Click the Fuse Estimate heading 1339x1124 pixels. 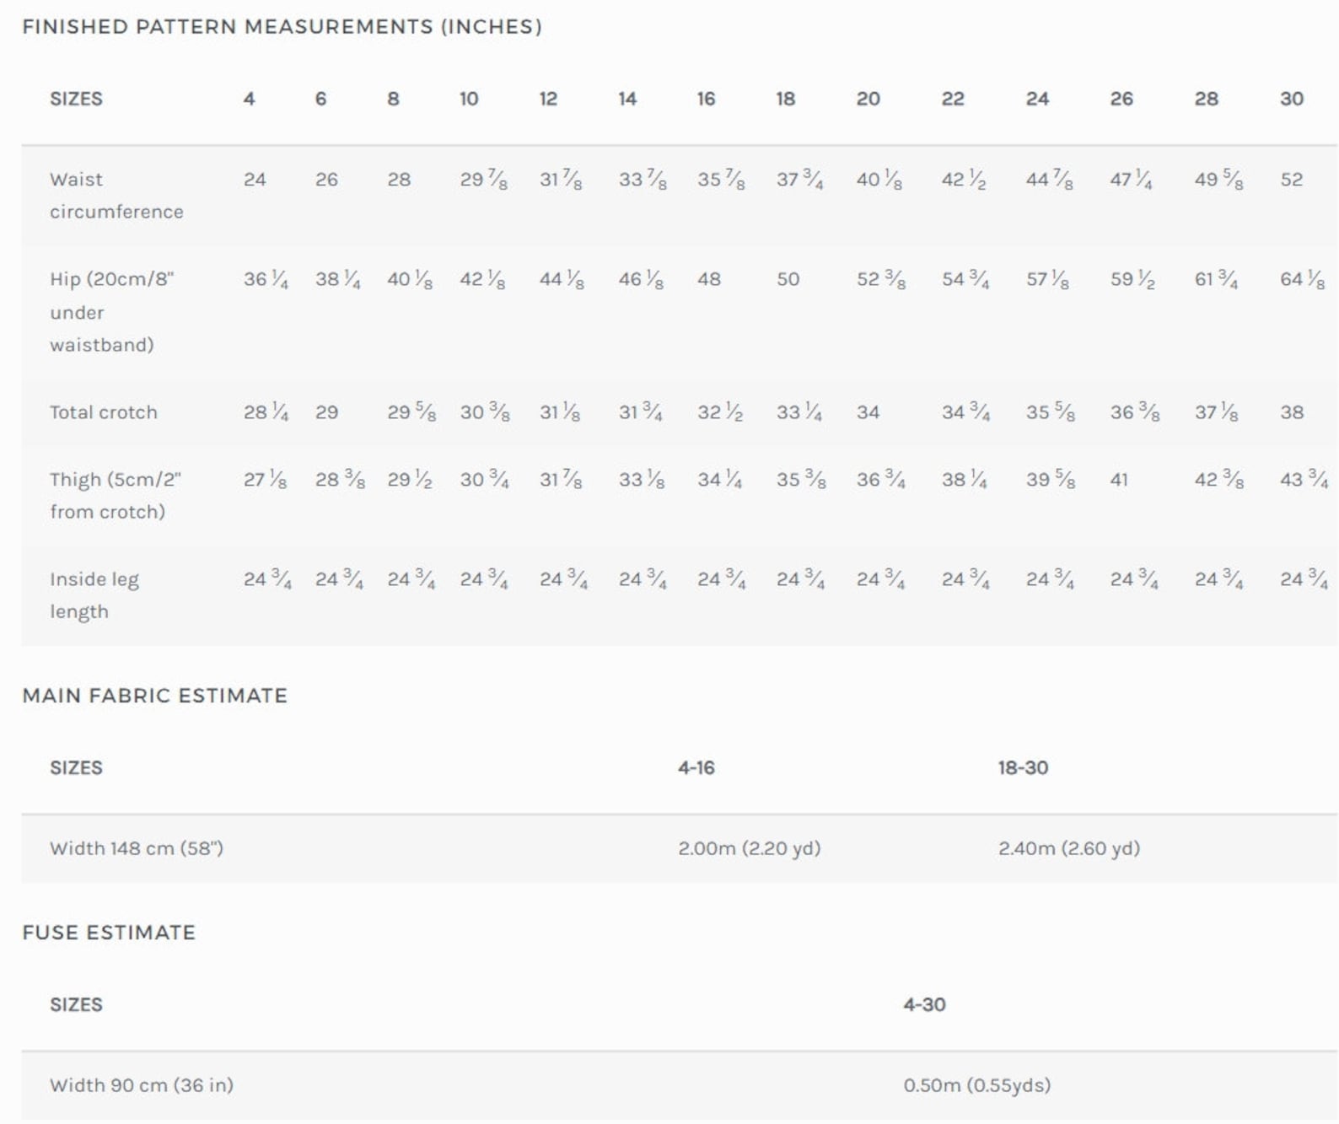[x=109, y=933]
